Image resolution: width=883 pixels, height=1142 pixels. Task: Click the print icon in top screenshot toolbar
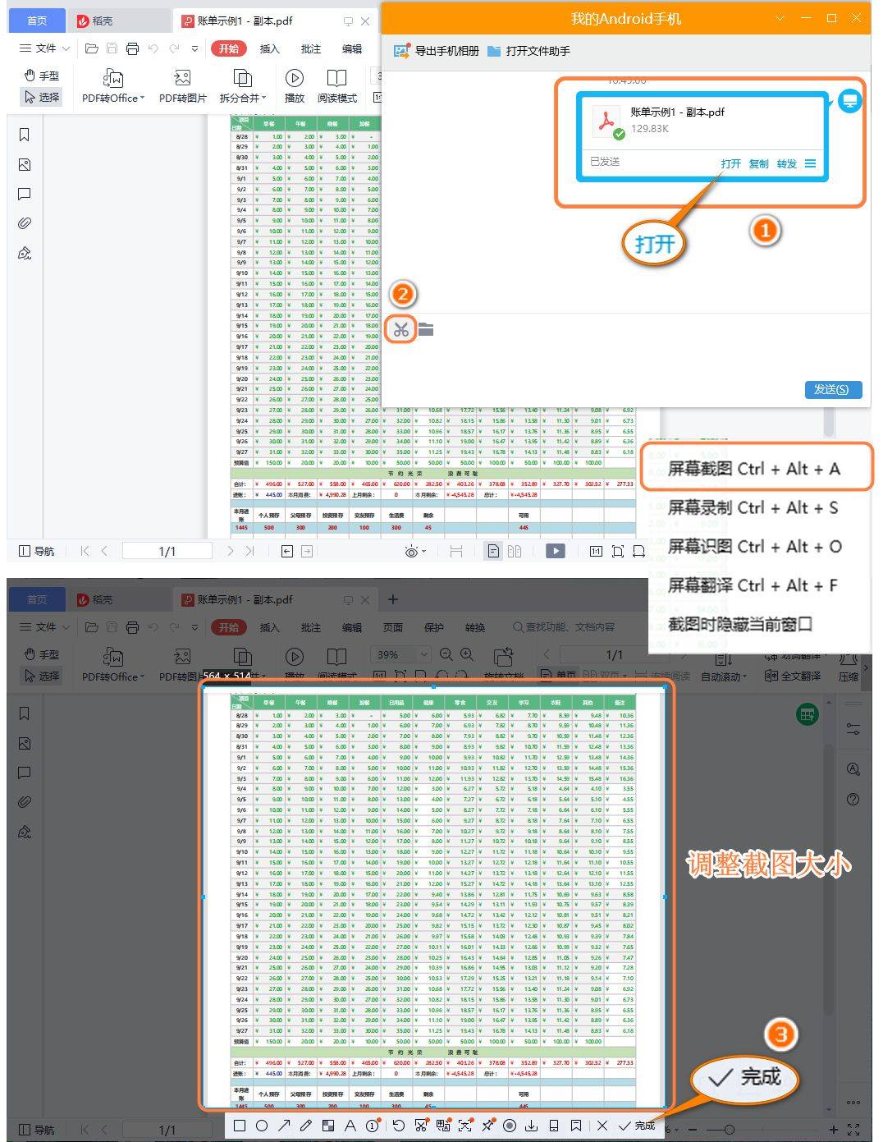pos(132,48)
